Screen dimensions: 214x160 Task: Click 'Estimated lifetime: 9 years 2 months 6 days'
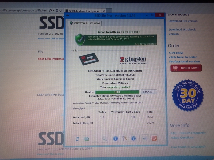click(x=115, y=96)
